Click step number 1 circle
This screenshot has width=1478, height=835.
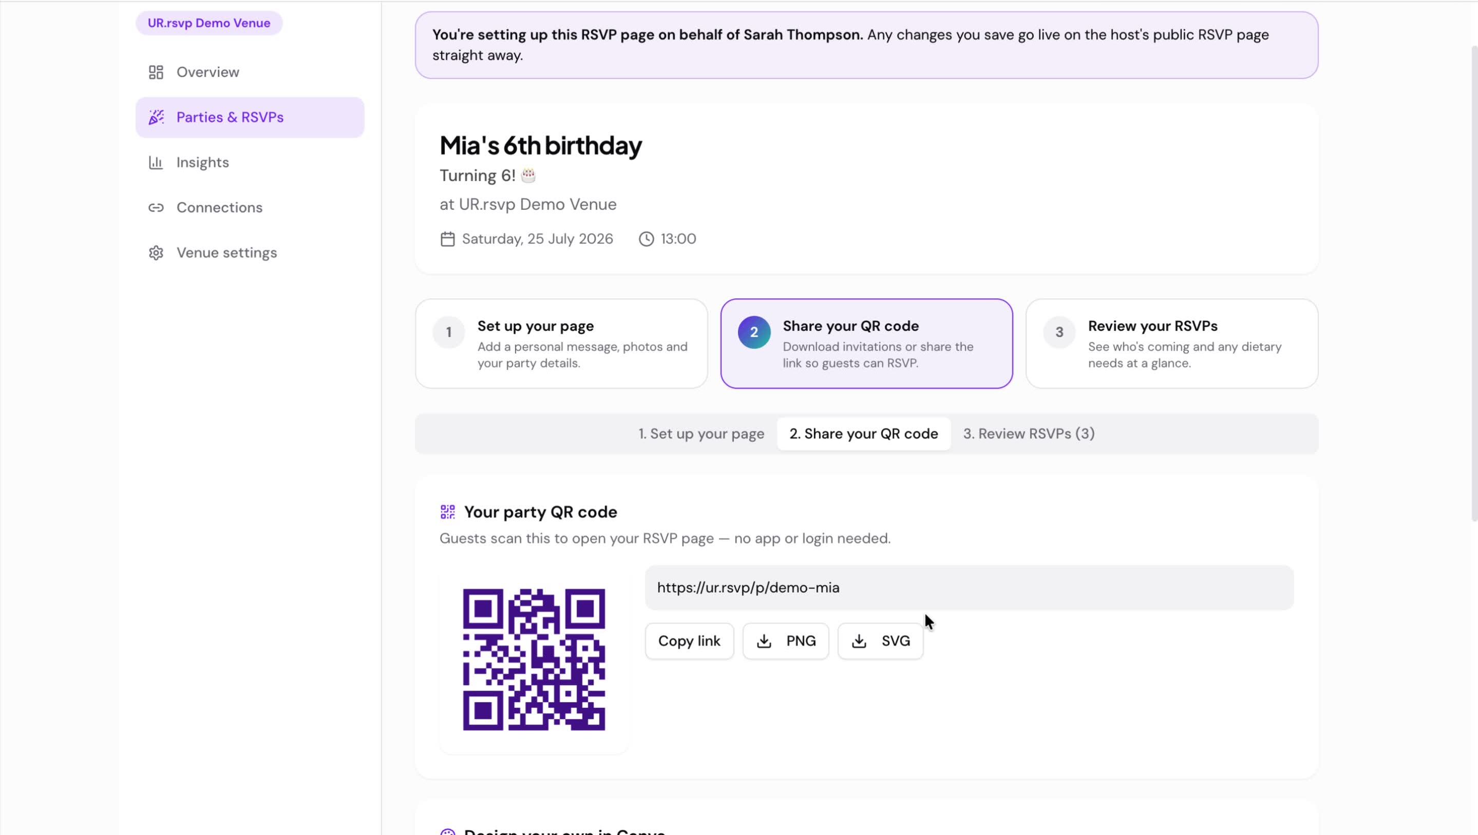(x=449, y=332)
